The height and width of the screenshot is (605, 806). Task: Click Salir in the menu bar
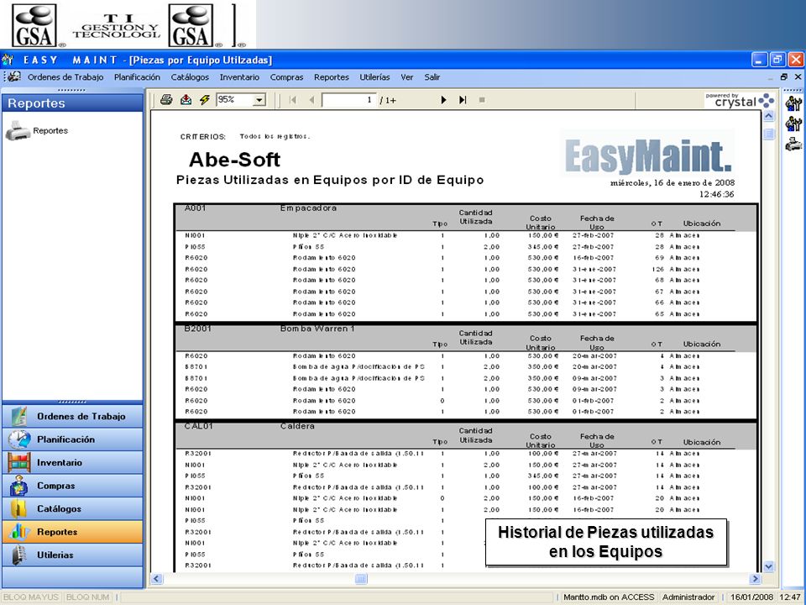(x=432, y=77)
